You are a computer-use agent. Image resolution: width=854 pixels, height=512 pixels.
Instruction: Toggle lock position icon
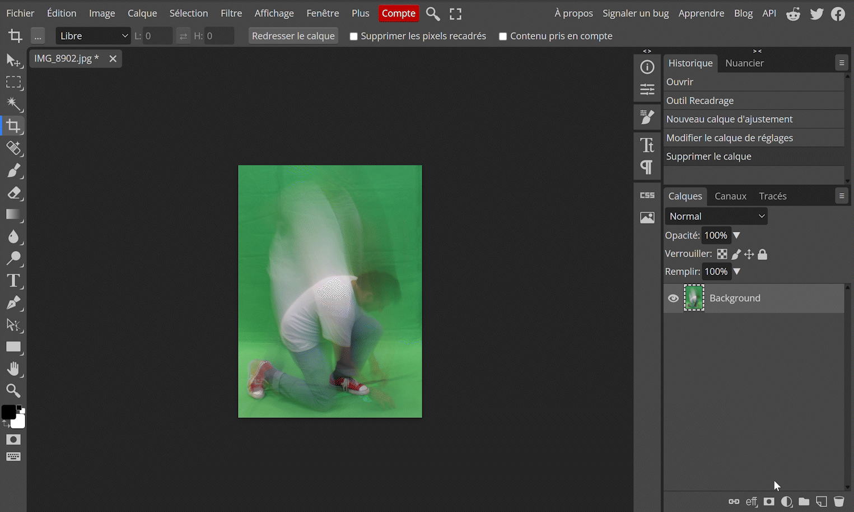[x=749, y=254]
